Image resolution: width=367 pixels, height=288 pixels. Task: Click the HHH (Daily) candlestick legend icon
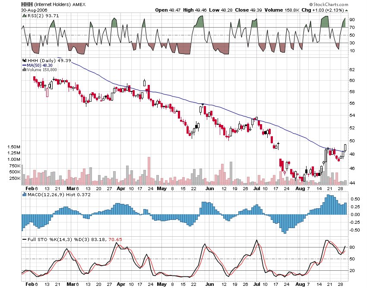[24, 60]
